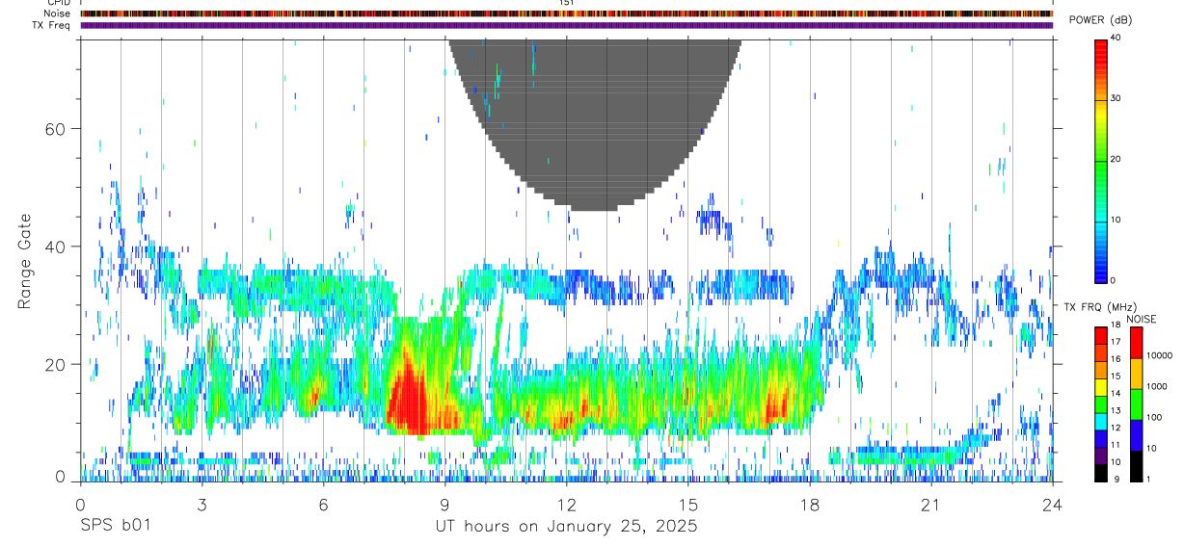1184x546 pixels.
Task: Click the purple TX Freq strip above the plot
Action: pos(566,25)
